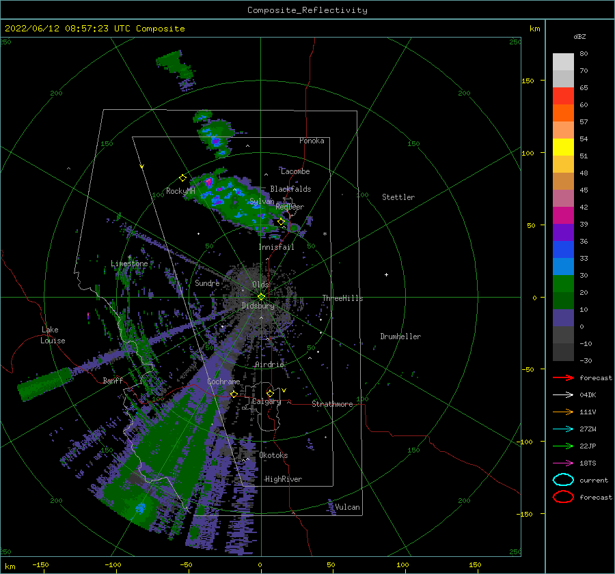
Task: Click the blue 33-36 dBZ color swatch
Action: coord(563,249)
